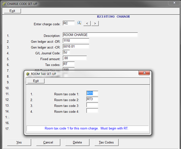181x149 pixels.
Task: Click the empty Room tax code 4 field
Action: pos(92,111)
